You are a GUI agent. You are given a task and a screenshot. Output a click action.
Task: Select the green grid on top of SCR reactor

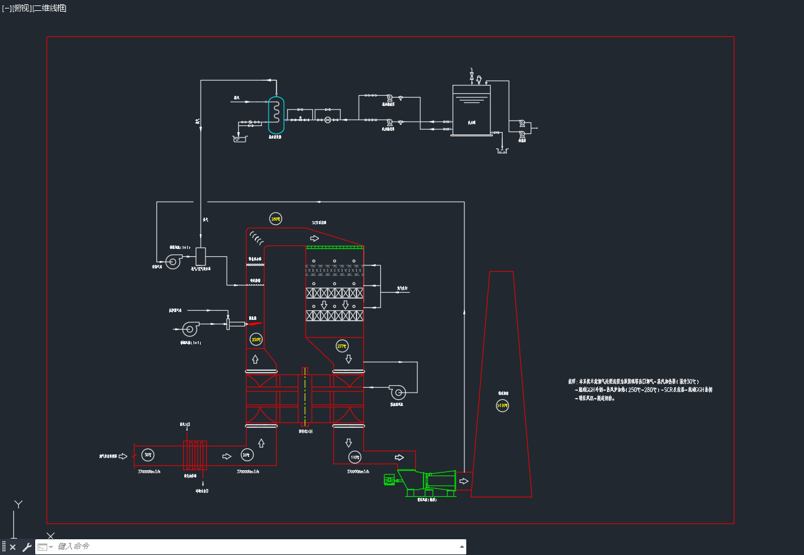[x=335, y=247]
